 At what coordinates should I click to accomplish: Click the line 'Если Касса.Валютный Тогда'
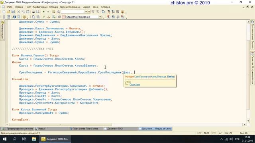point(34,110)
